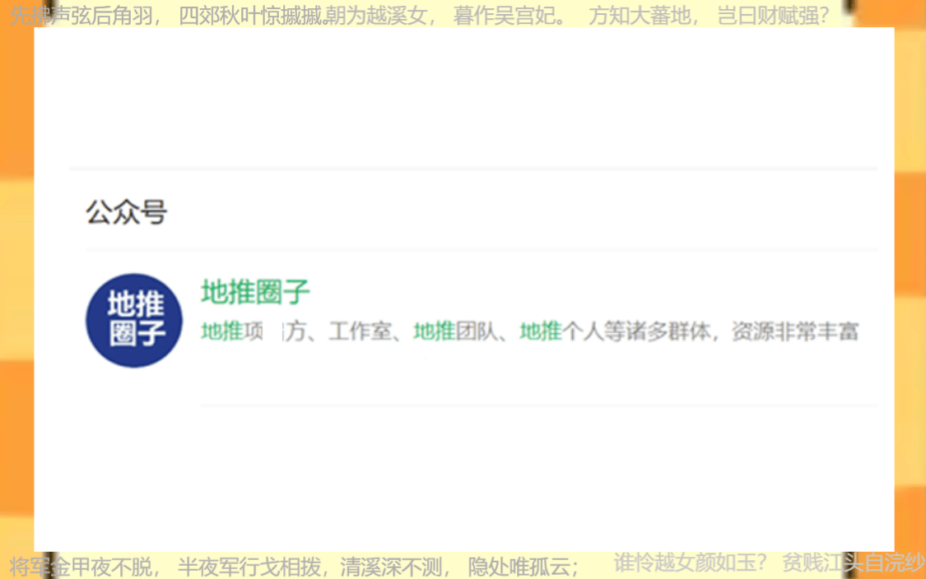Viewport: 926px width, 579px height.
Task: Click the verse 岂曰财赋强?
Action: 773,16
